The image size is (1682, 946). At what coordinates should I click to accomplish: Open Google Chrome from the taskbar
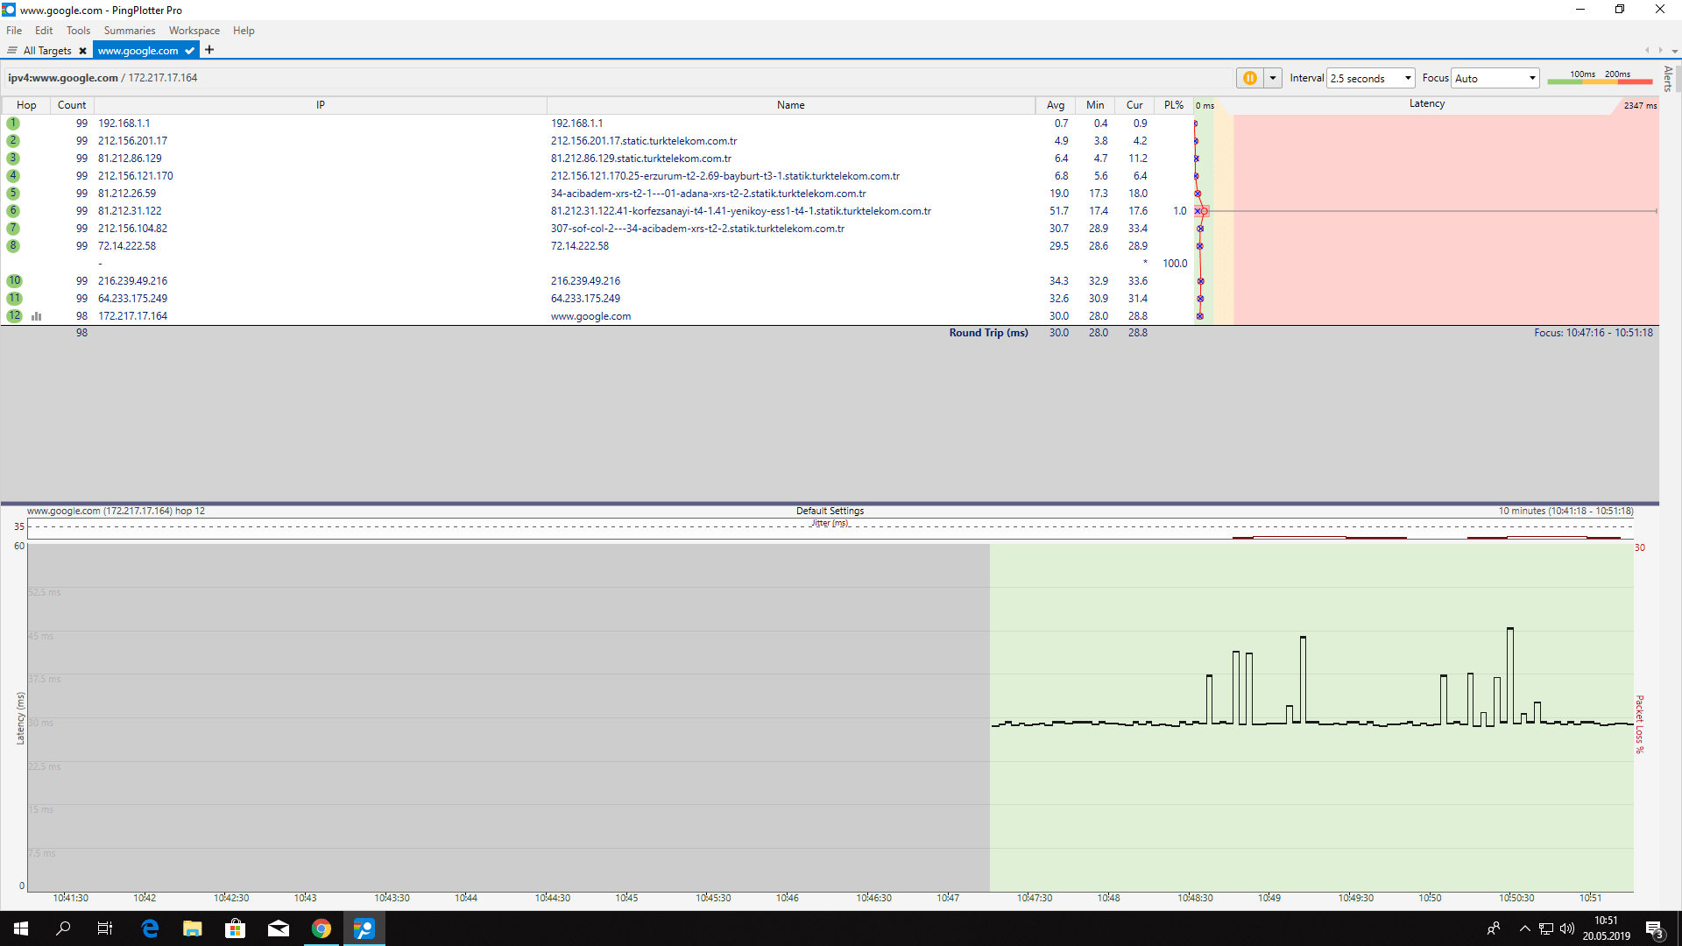[x=322, y=928]
